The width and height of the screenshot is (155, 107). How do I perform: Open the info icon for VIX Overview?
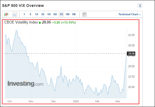[140, 6]
